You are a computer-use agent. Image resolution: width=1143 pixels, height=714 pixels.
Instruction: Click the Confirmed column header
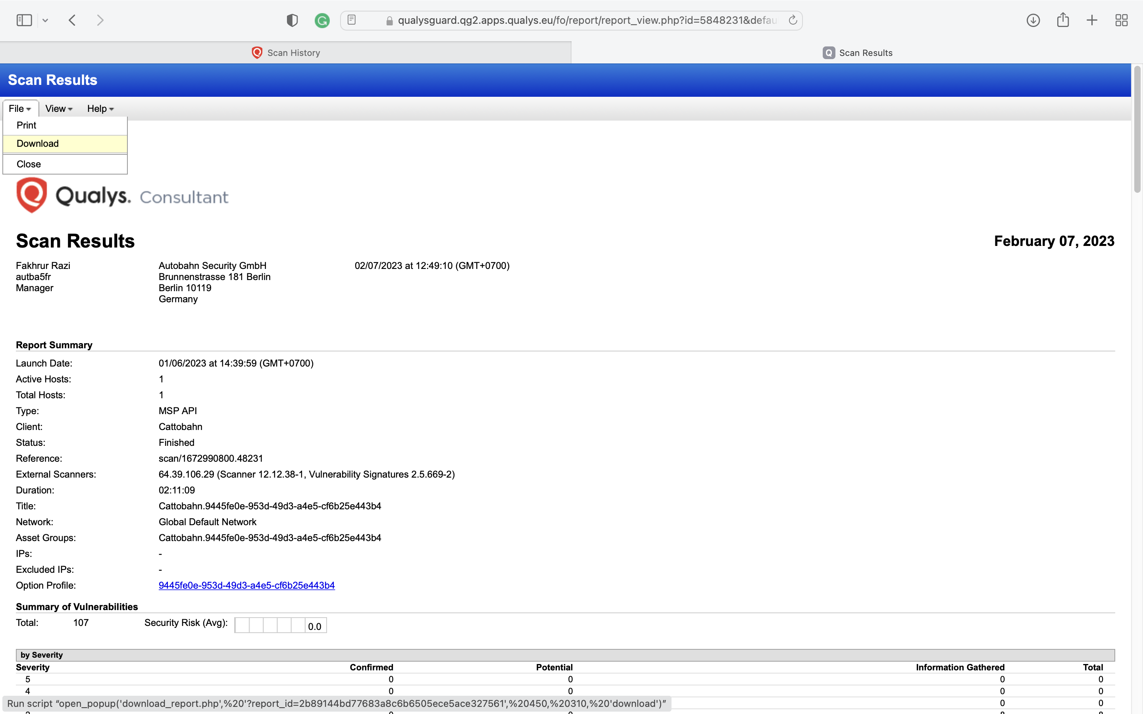[x=371, y=667]
